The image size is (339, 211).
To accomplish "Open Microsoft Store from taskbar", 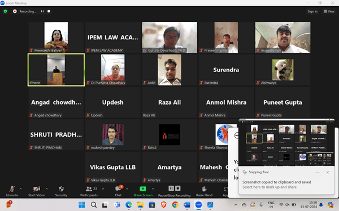I will [x=152, y=205].
